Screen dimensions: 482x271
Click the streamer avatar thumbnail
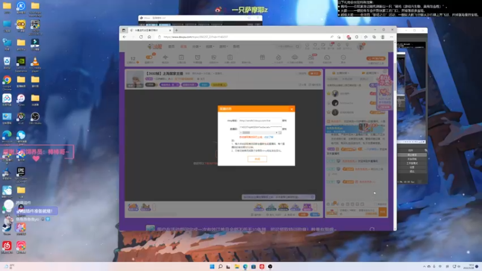(135, 79)
